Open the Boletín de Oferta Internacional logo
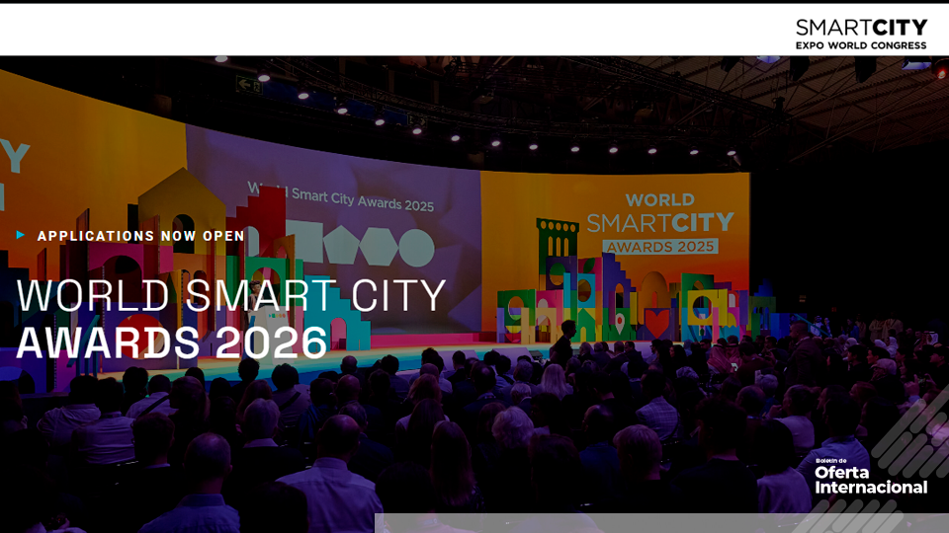The height and width of the screenshot is (533, 949). click(870, 478)
